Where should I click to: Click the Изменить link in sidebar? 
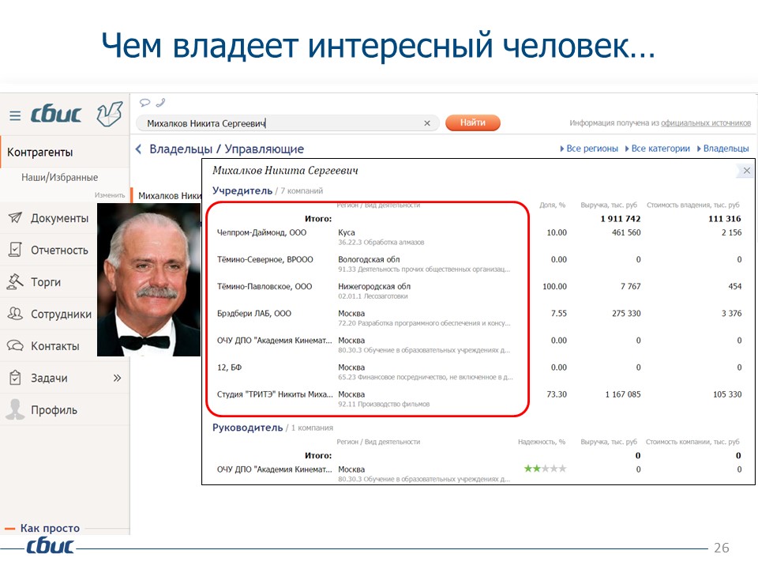click(110, 195)
